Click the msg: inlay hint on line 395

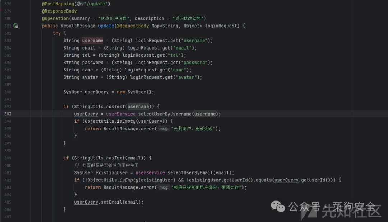pos(164,129)
